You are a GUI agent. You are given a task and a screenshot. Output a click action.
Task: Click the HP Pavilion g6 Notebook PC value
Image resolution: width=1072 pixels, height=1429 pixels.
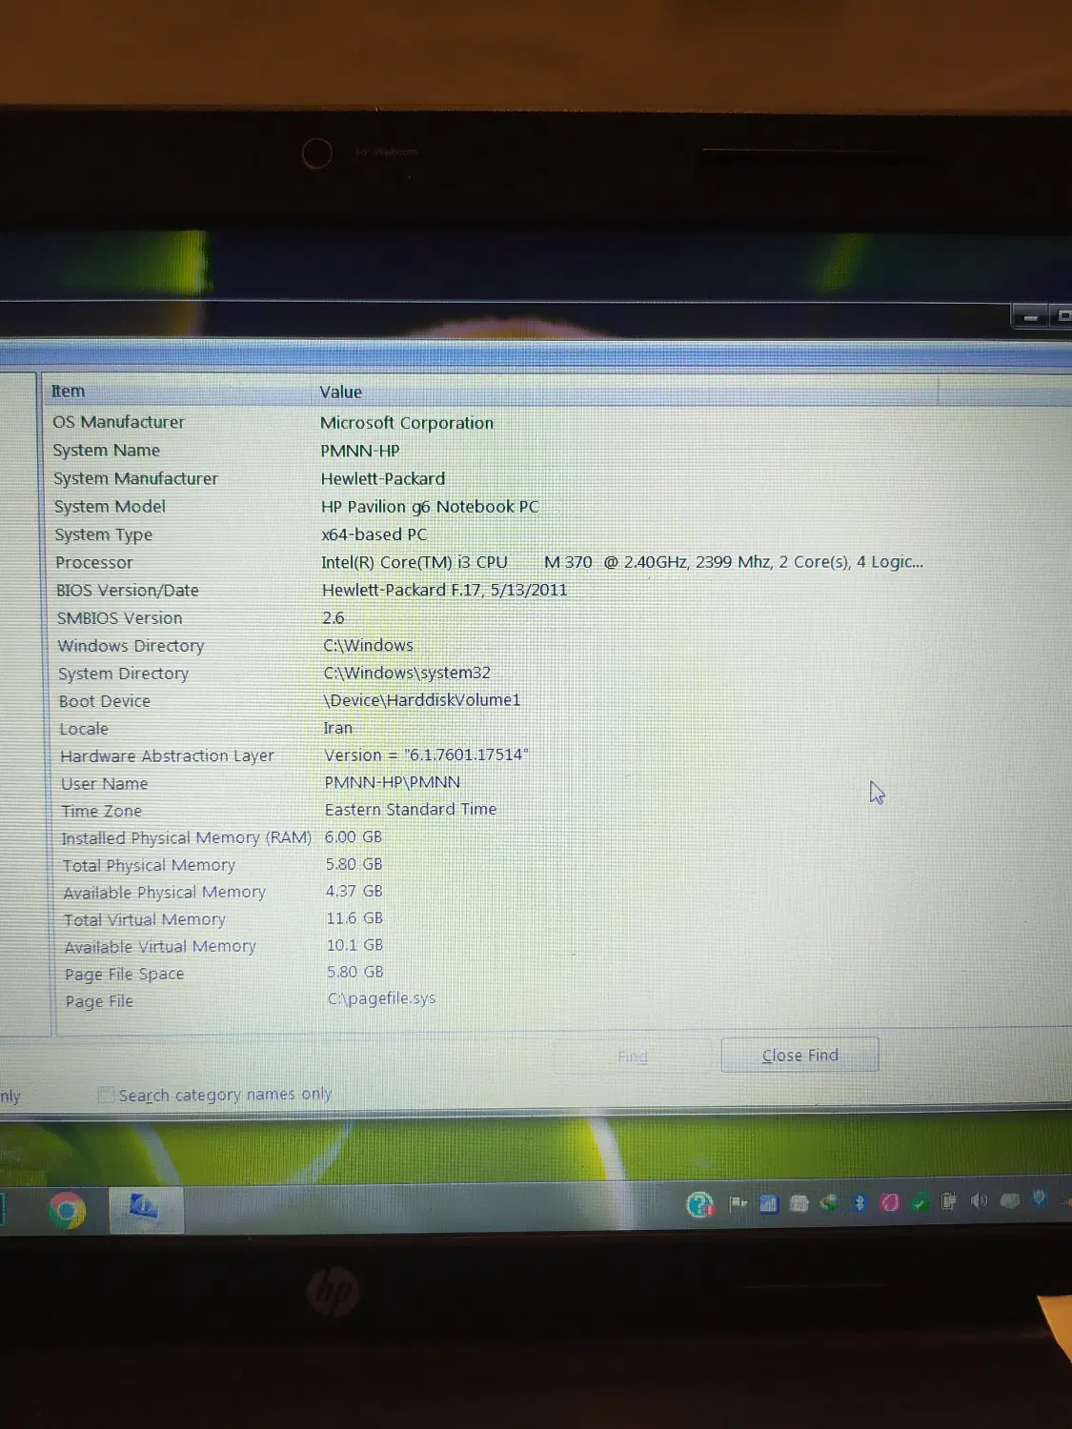pyautogui.click(x=430, y=507)
